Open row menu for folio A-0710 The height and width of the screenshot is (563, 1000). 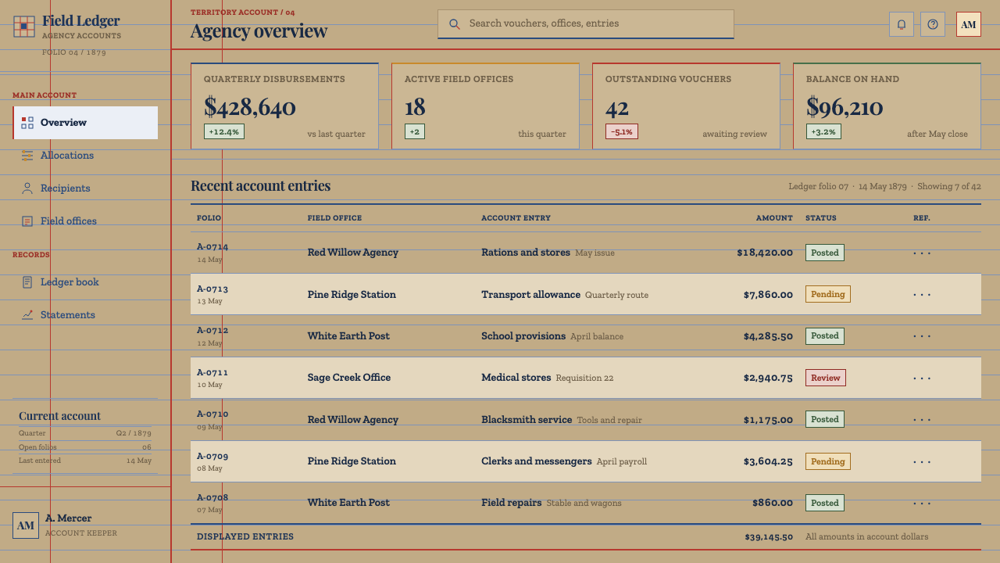(922, 420)
